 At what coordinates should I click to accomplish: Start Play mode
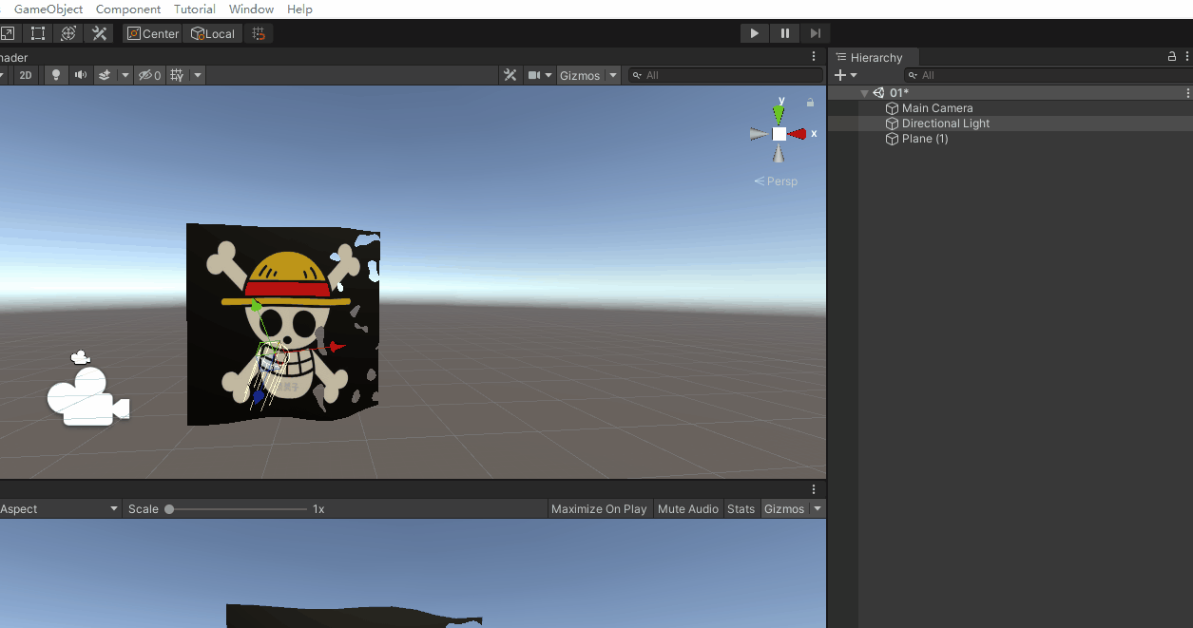pos(755,33)
